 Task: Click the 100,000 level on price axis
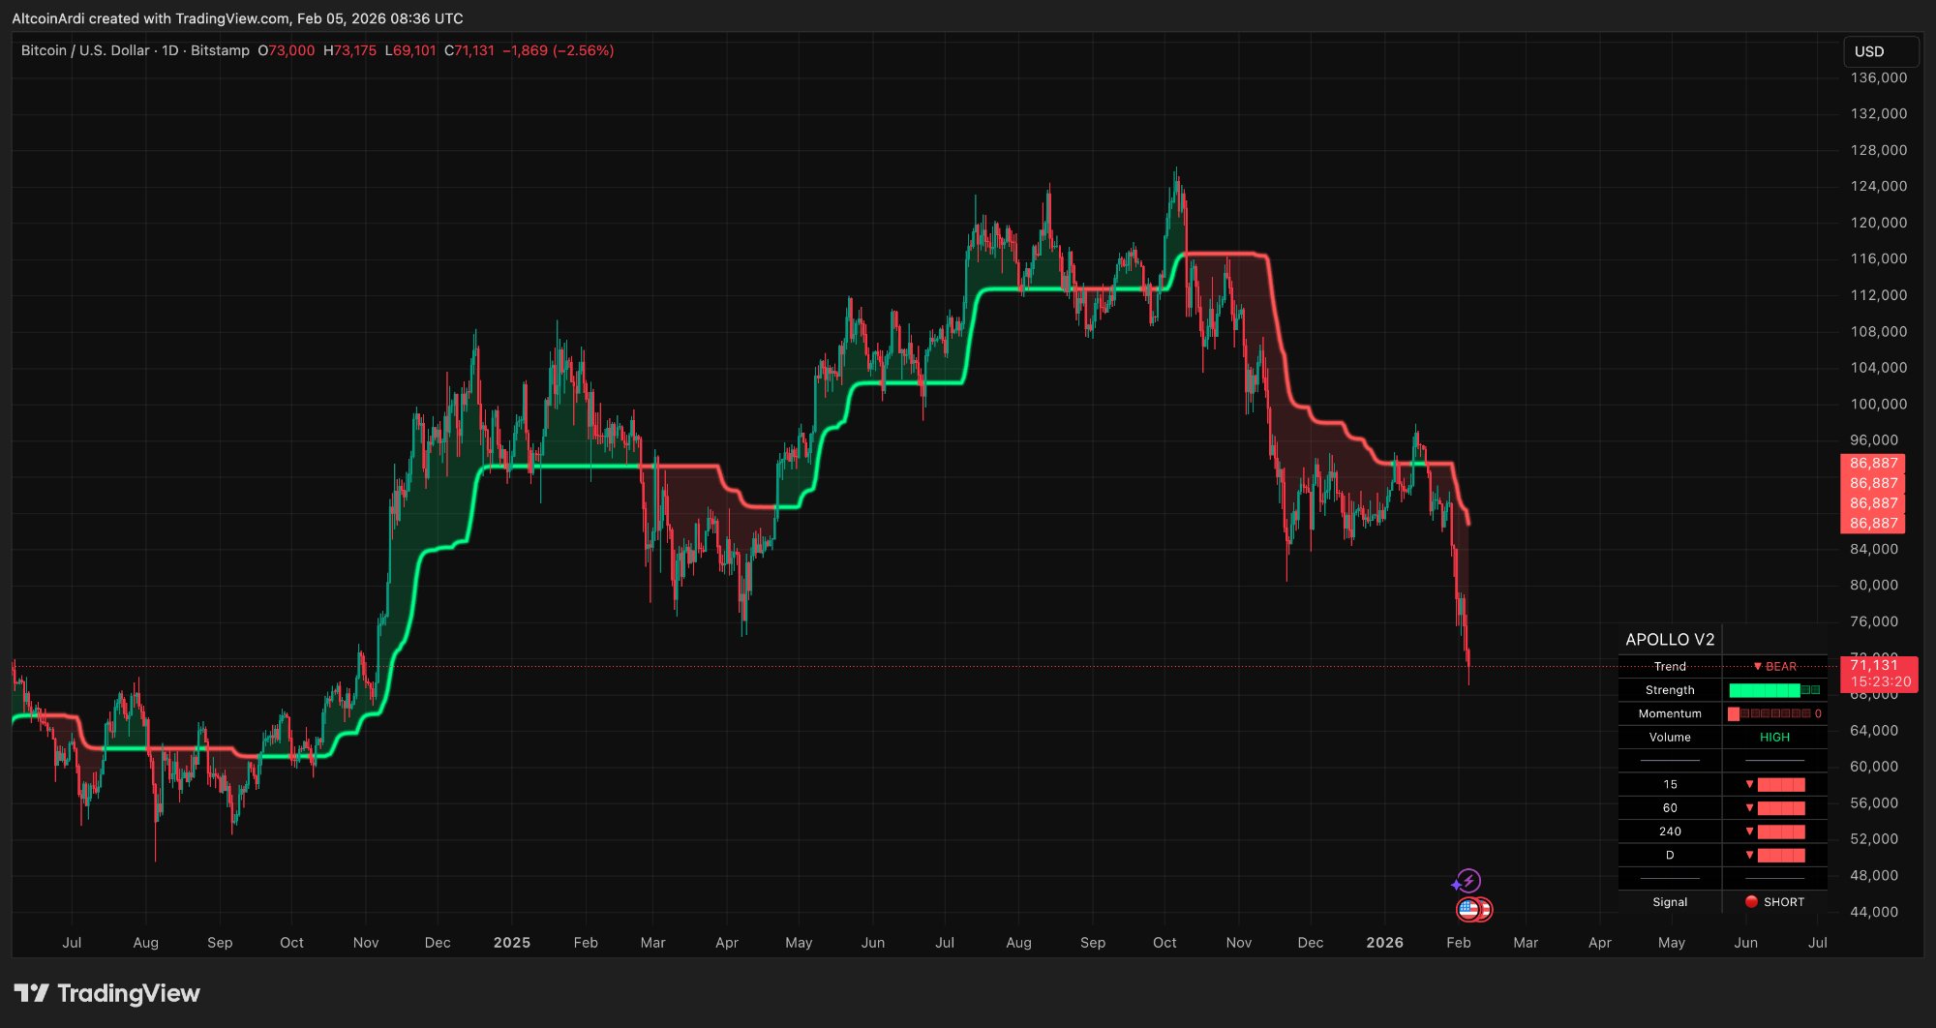click(1878, 404)
